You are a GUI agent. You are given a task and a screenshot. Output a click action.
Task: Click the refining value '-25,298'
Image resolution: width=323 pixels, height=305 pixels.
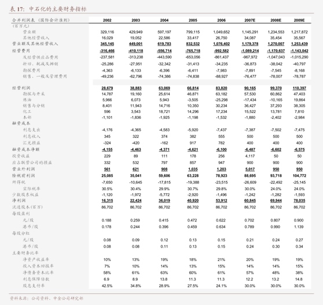(222, 100)
